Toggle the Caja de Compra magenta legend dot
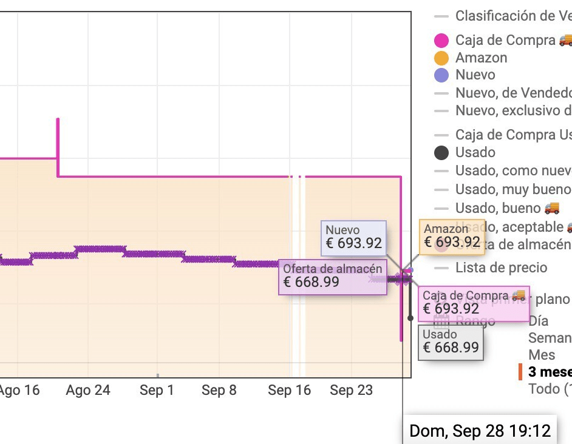Image resolution: width=572 pixels, height=444 pixels. click(441, 41)
